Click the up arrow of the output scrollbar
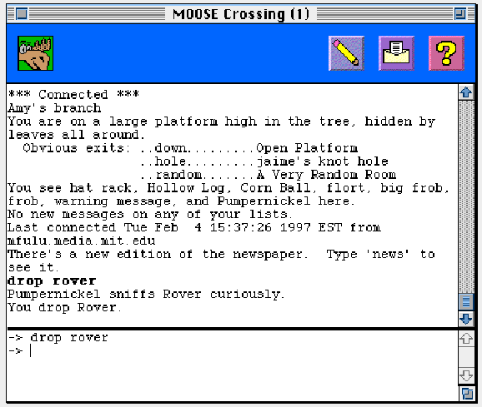The height and width of the screenshot is (407, 482). (466, 92)
